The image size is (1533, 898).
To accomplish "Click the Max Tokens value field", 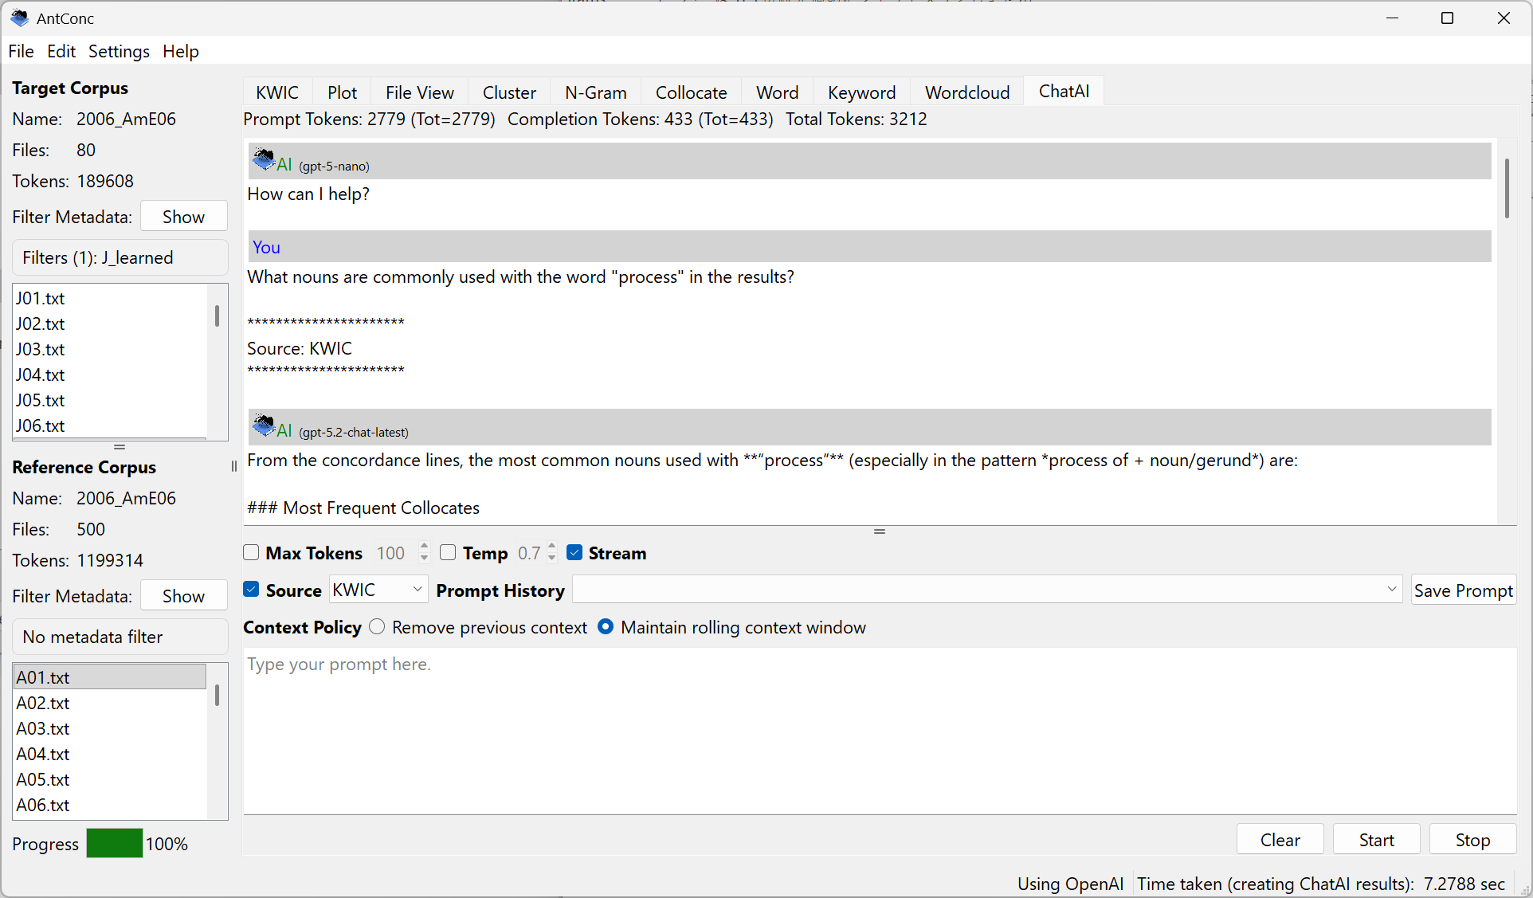I will pos(393,553).
